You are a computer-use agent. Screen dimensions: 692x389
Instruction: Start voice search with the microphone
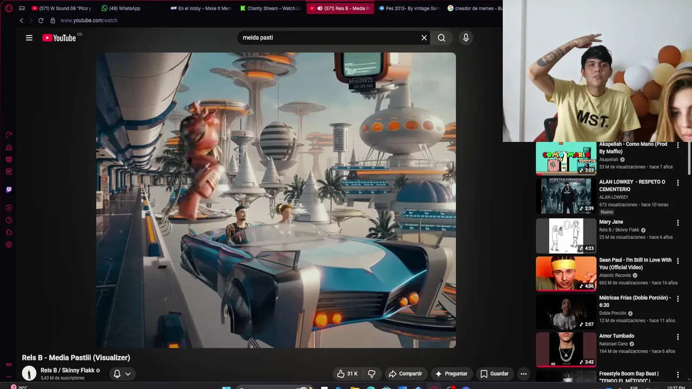tap(465, 38)
